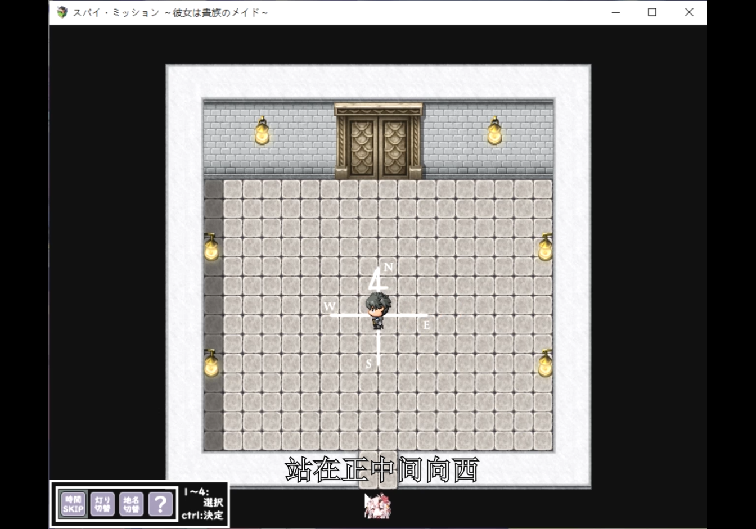The width and height of the screenshot is (756, 529).
Task: Minimize the game window
Action: click(616, 12)
